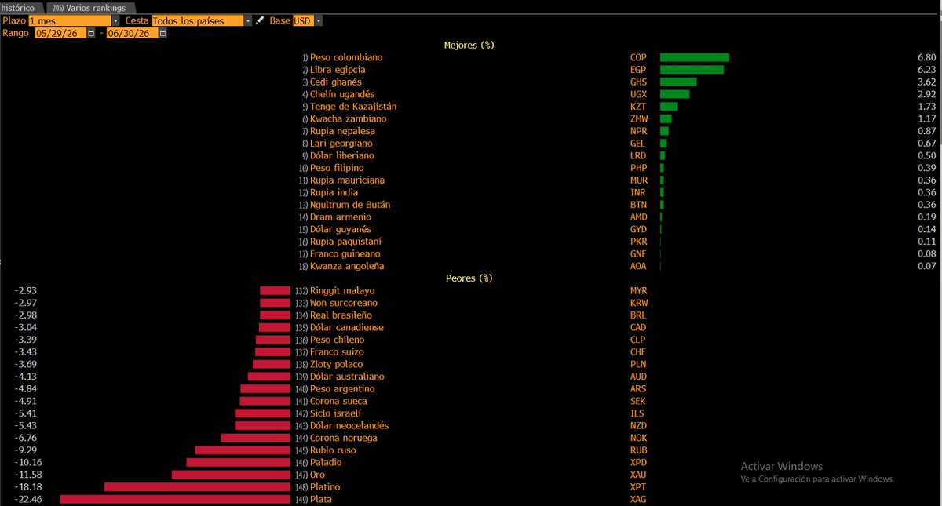942x506 pixels.
Task: Click Dólar australiano entry
Action: click(347, 377)
